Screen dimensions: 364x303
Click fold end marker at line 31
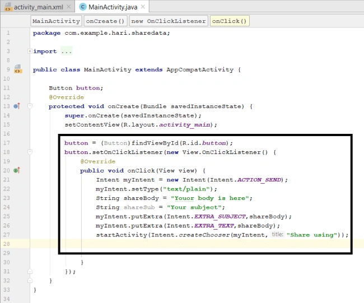[30, 272]
